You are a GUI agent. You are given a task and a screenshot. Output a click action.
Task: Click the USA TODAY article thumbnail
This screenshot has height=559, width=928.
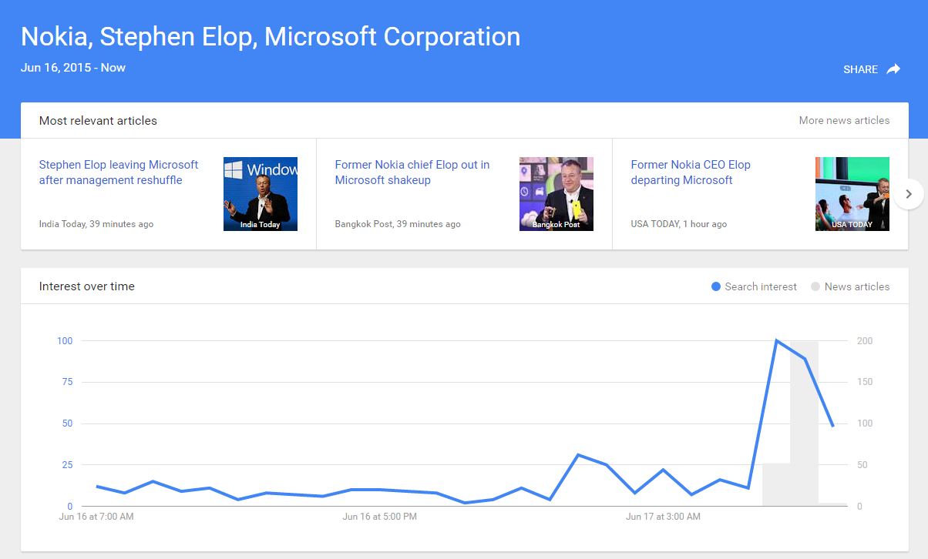click(852, 194)
